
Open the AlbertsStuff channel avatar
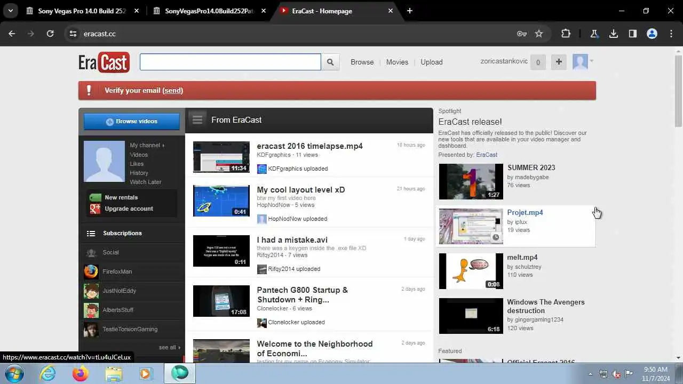pos(91,310)
